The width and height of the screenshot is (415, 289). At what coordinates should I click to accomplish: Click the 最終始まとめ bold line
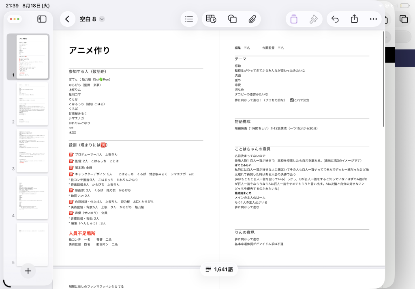pyautogui.click(x=243, y=193)
